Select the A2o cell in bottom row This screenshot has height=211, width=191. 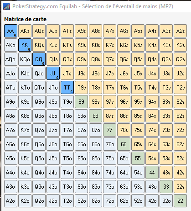click(x=10, y=201)
